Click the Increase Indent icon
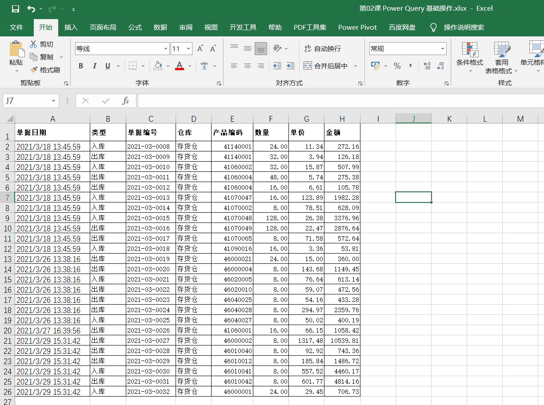Image resolution: width=544 pixels, height=405 pixels. point(290,66)
